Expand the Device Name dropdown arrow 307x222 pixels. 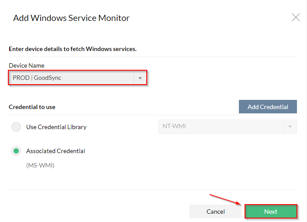coord(140,78)
